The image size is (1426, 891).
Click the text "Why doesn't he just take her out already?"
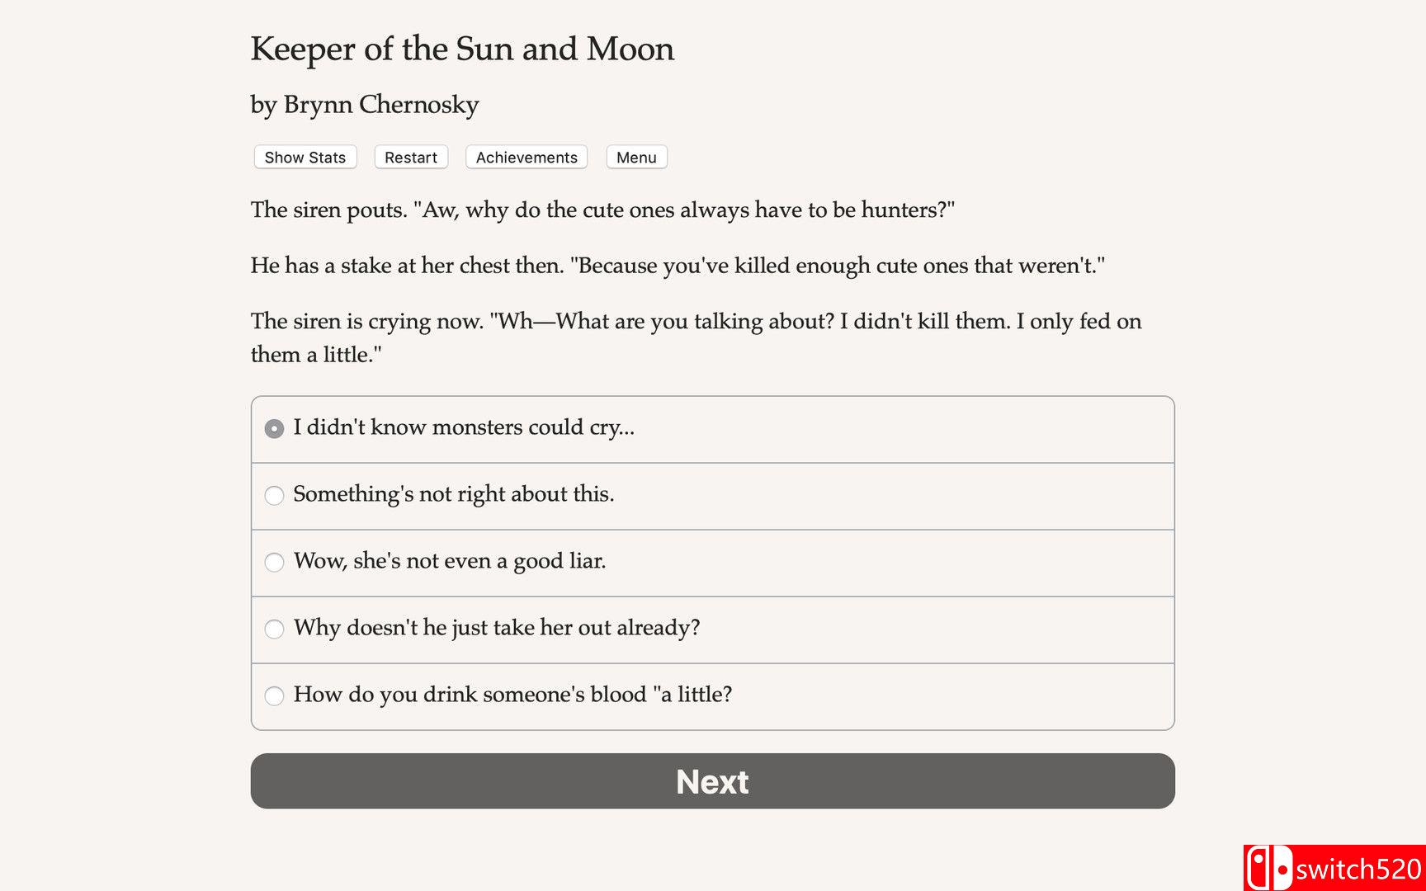pos(497,628)
